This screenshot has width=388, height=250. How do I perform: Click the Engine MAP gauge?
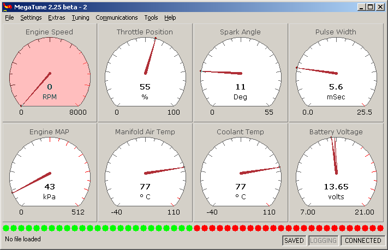pos(50,173)
